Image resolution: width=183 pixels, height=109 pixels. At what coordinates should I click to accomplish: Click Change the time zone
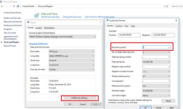pos(72,17)
